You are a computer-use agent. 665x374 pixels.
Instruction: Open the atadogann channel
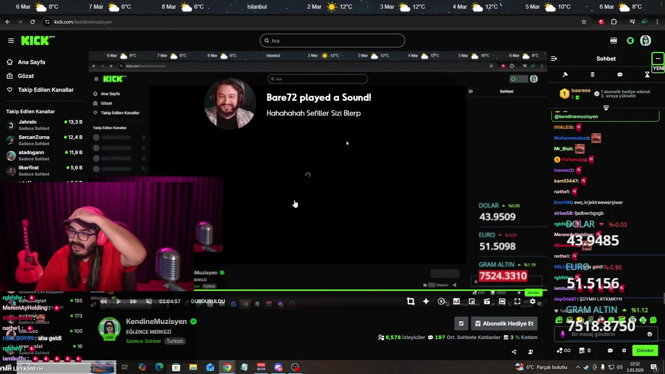[44, 155]
